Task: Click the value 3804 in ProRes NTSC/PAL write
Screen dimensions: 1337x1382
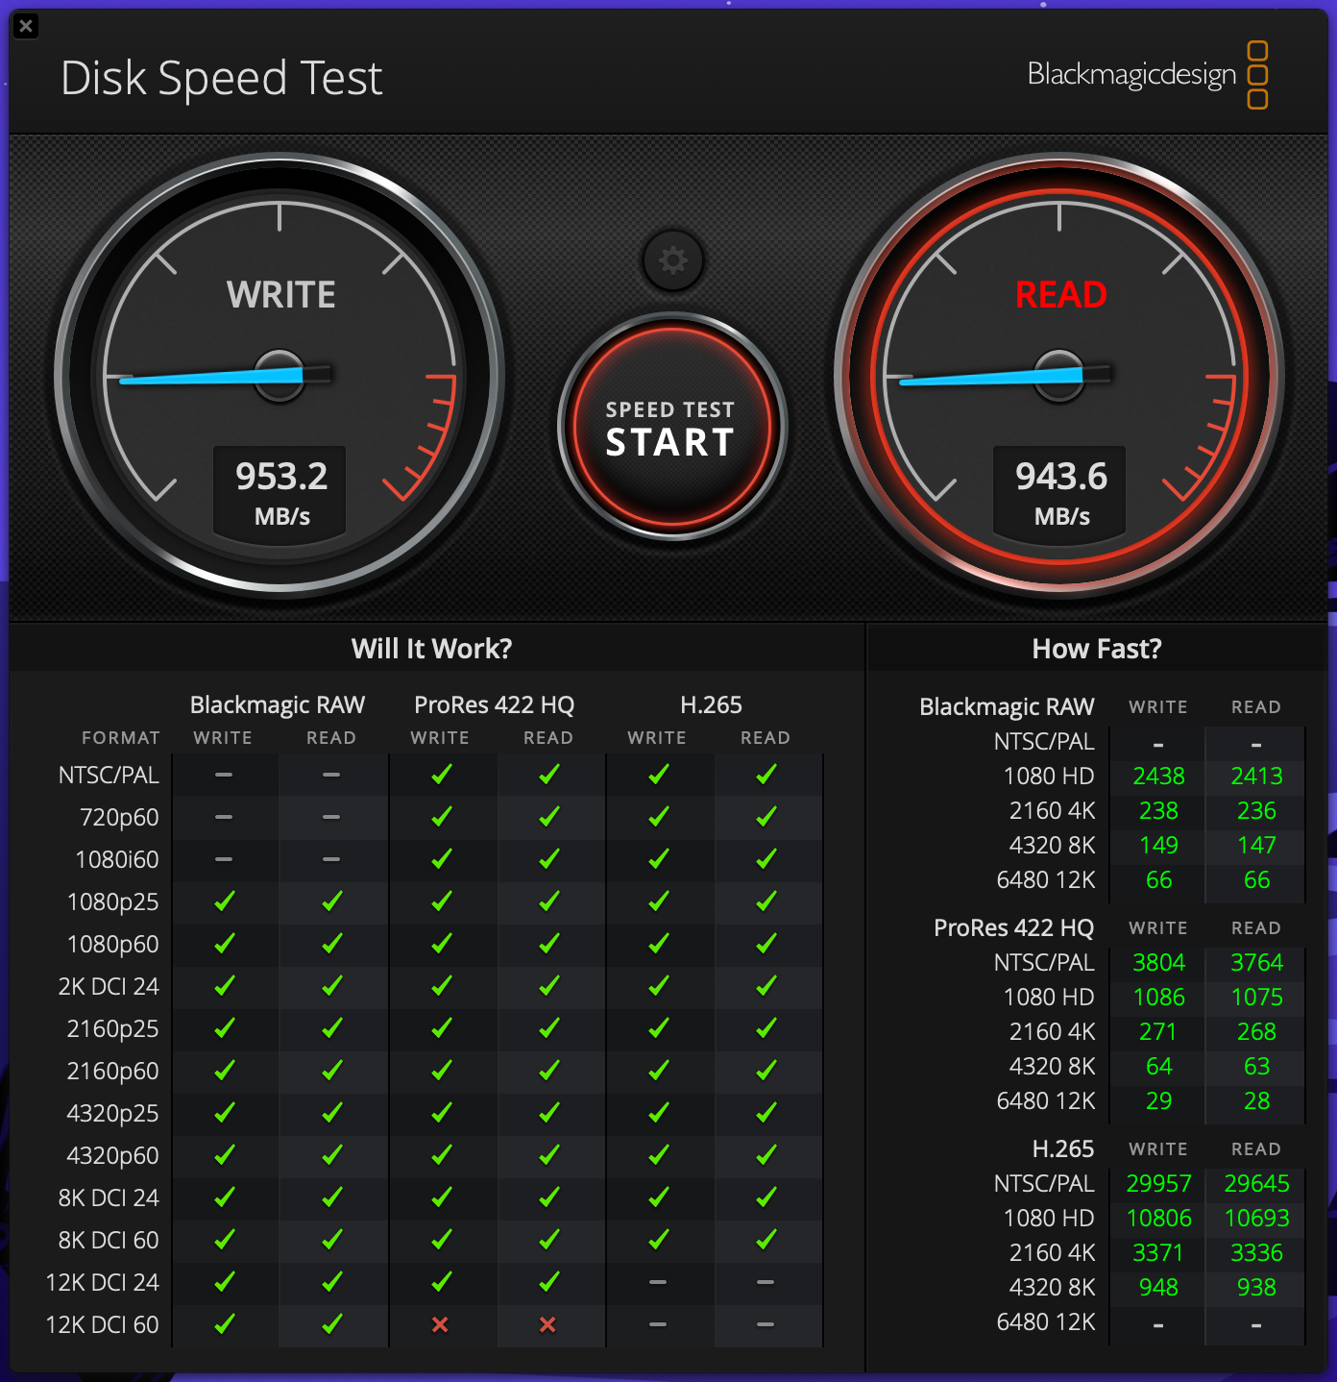Action: [x=1158, y=962]
